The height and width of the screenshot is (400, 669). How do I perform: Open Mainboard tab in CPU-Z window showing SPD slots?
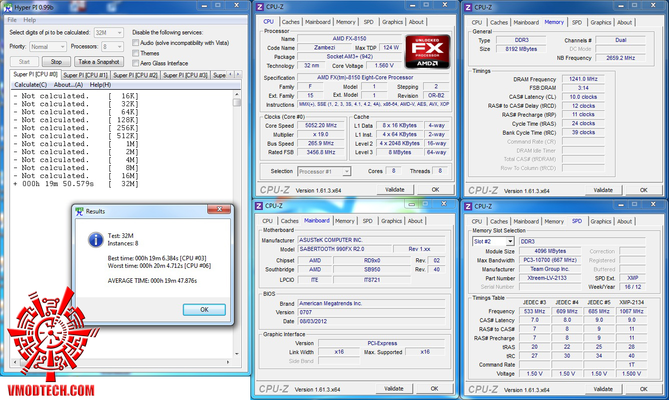click(527, 221)
